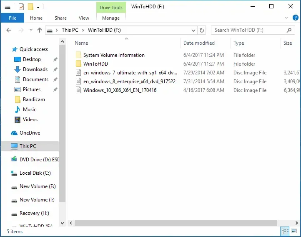The height and width of the screenshot is (237, 301).
Task: Select the Drive Tools contextual tab
Action: [x=111, y=8]
